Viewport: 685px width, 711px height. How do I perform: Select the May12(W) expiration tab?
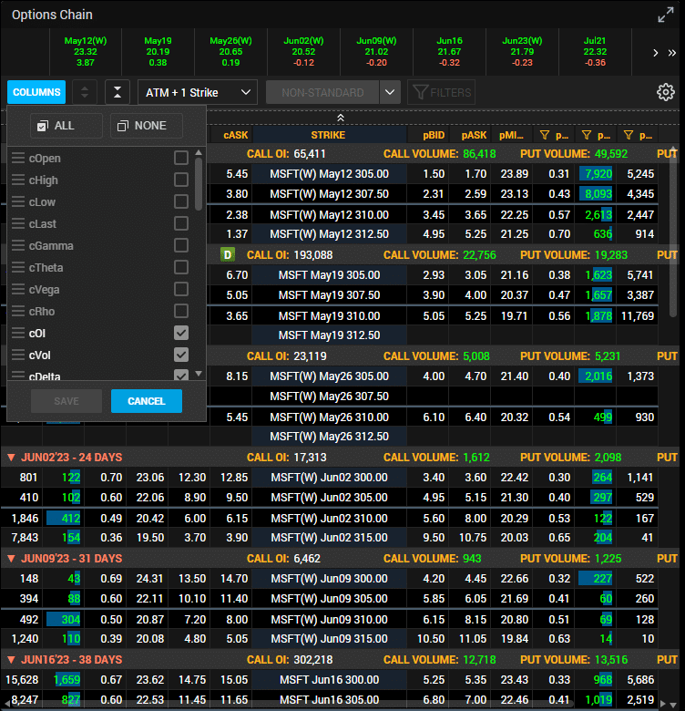pos(86,52)
